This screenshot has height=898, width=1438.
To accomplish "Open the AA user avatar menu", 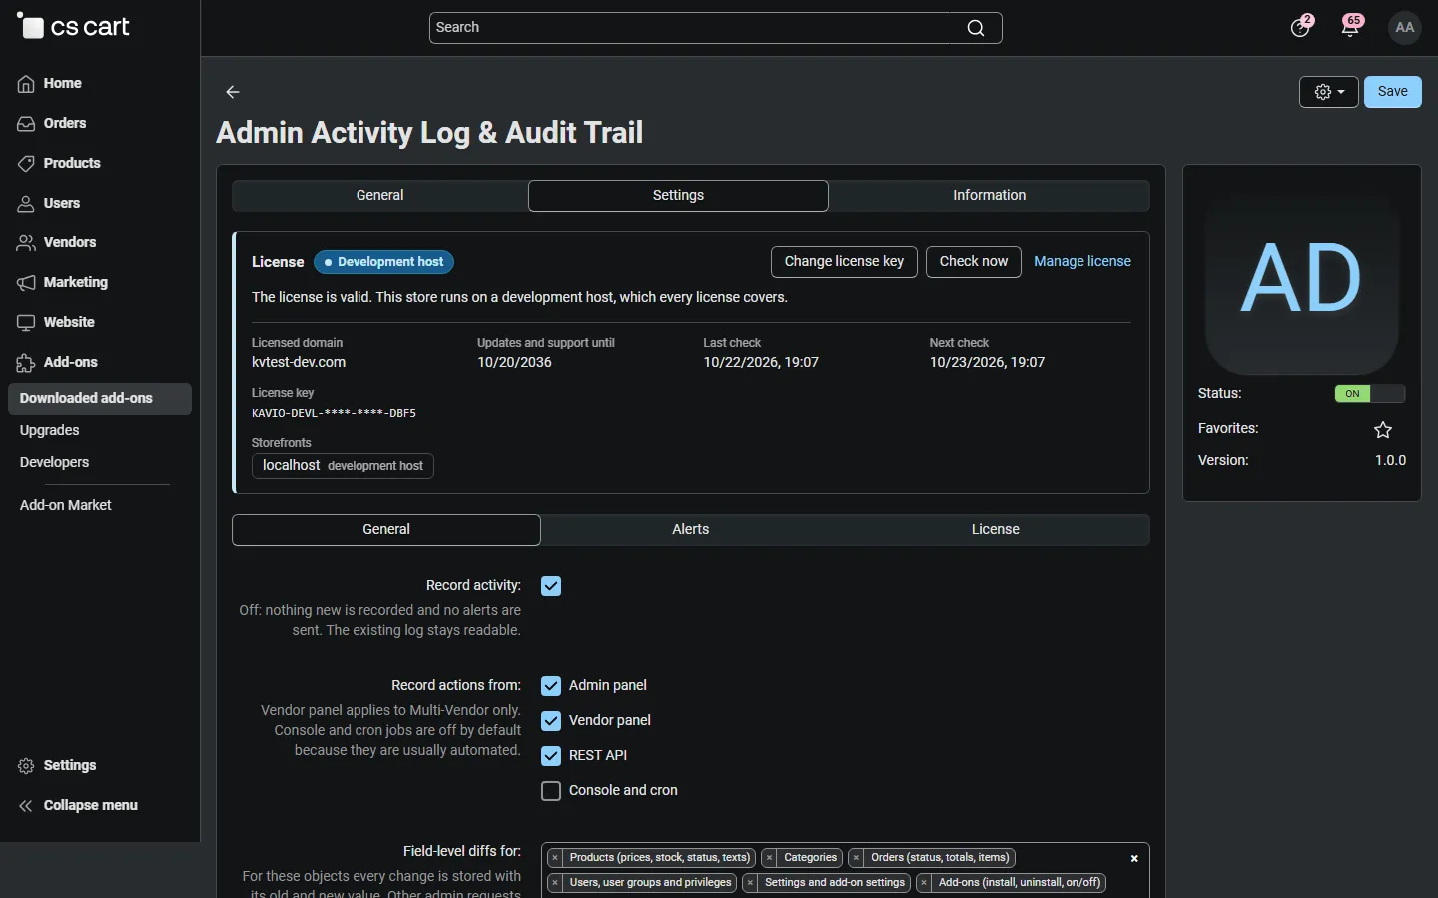I will (1405, 28).
